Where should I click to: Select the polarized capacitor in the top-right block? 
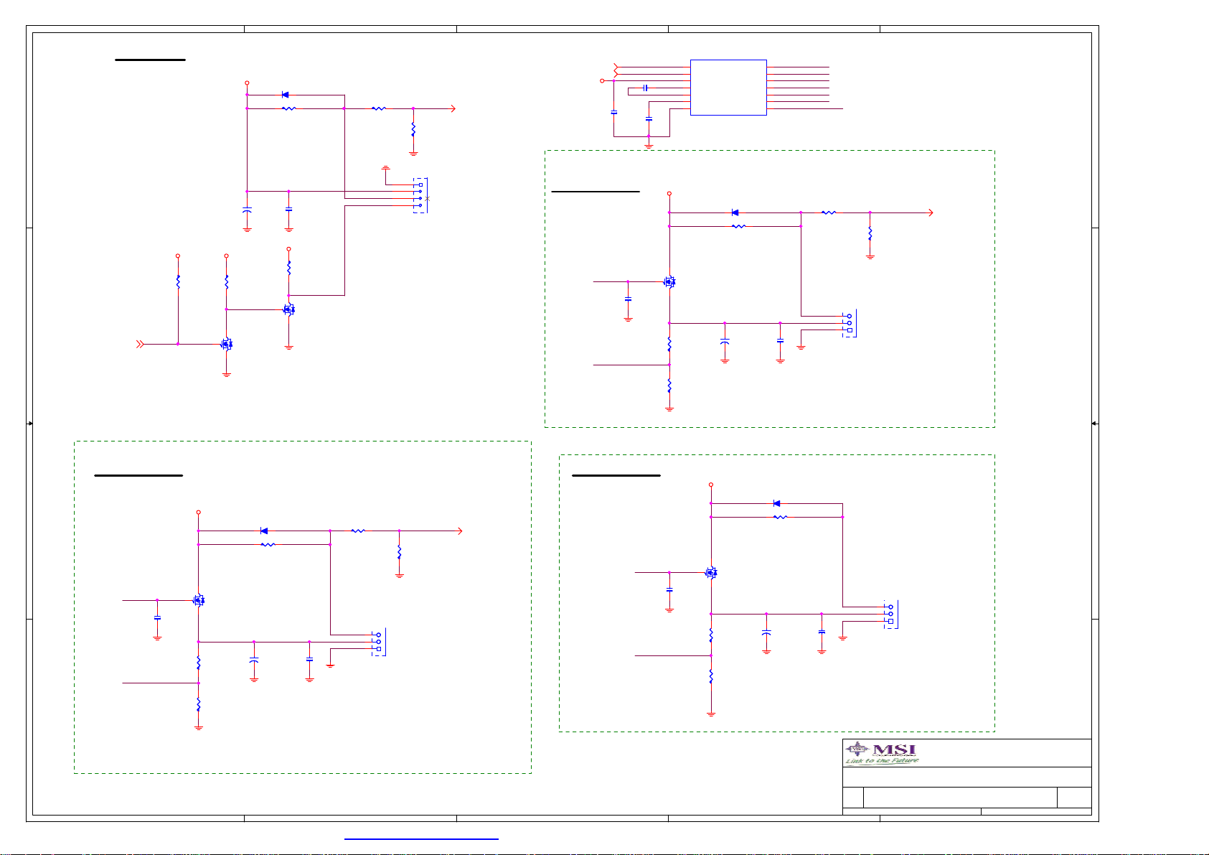pyautogui.click(x=725, y=342)
